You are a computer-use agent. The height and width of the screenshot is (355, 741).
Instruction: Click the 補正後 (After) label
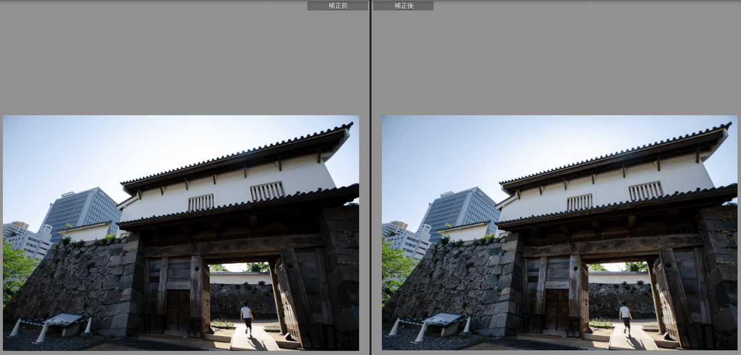point(403,6)
